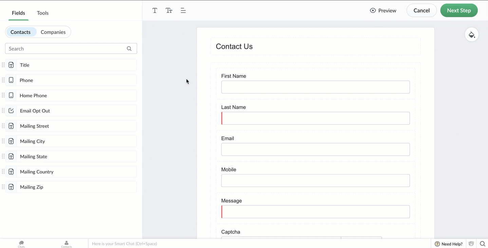Viewport: 488px width, 248px height.
Task: Select the Contacts module pill
Action: point(20,32)
